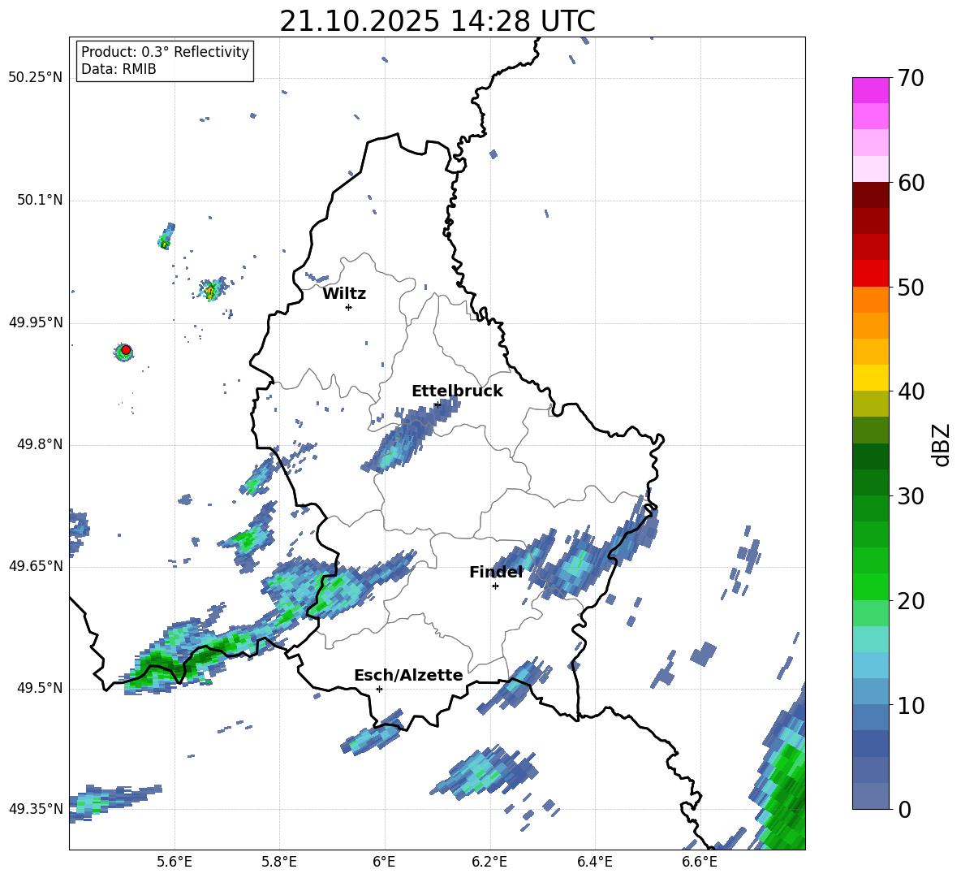Click the 50.1°N latitude label

[40, 200]
